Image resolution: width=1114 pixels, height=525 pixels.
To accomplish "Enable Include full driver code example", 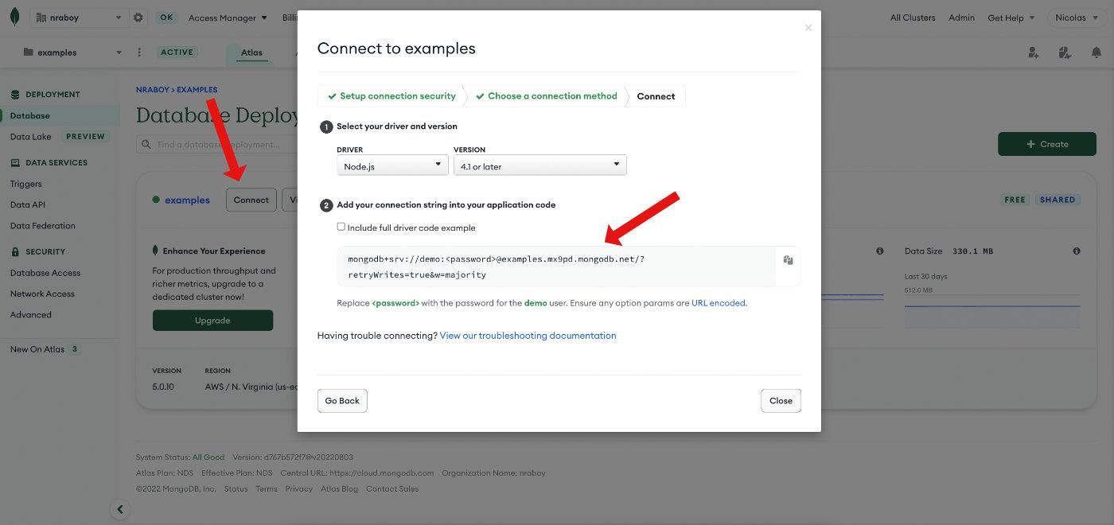I will pyautogui.click(x=341, y=227).
